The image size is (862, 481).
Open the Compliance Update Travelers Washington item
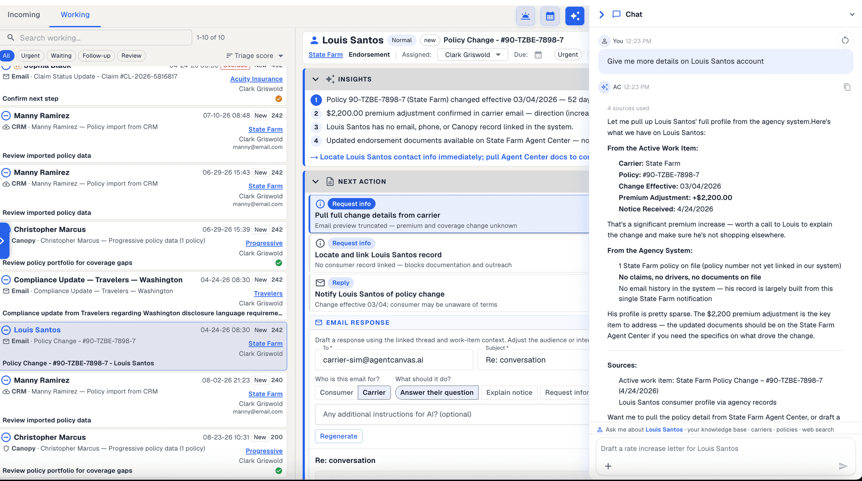pos(143,296)
